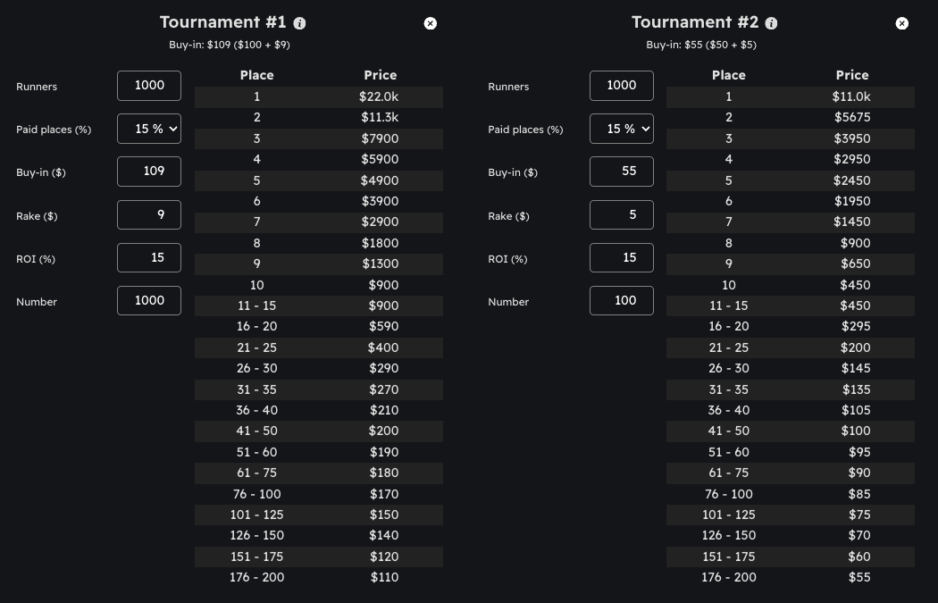Click the Runners field in Tournament #2

pos(621,86)
